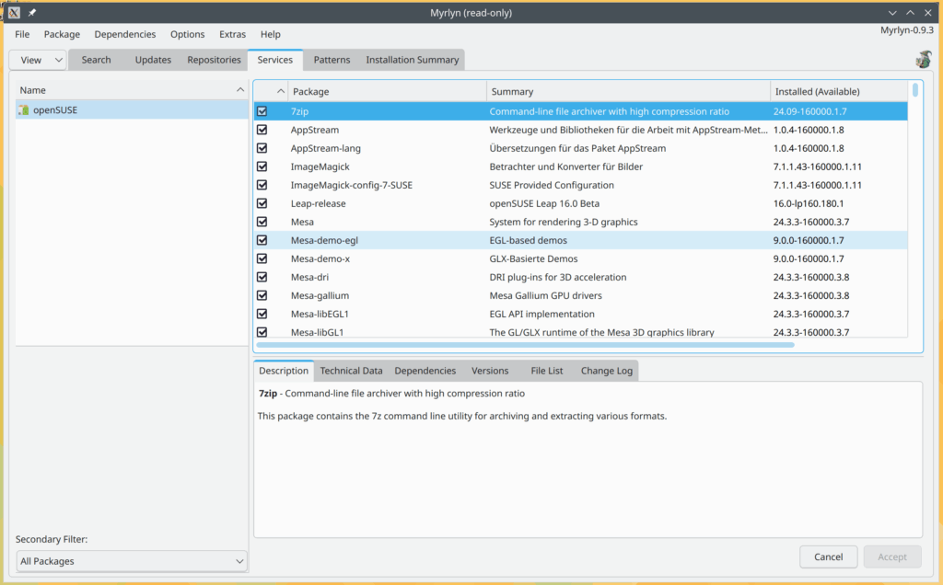Select the 7zip package row
Screen dimensions: 943x585
581,111
